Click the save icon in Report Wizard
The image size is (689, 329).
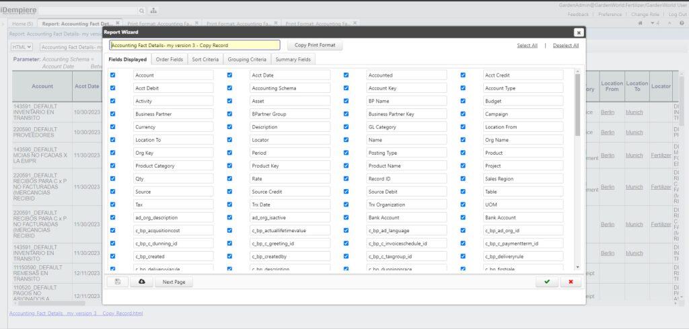(x=118, y=282)
